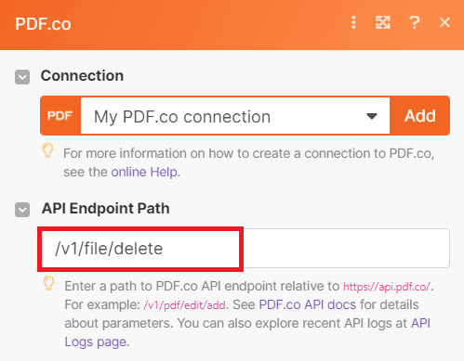464x361 pixels.
Task: Click the lightbulb hint under Connection
Action: [x=47, y=150]
